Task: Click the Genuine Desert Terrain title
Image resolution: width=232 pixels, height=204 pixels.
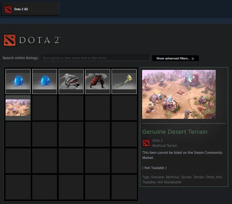Action: (x=175, y=132)
